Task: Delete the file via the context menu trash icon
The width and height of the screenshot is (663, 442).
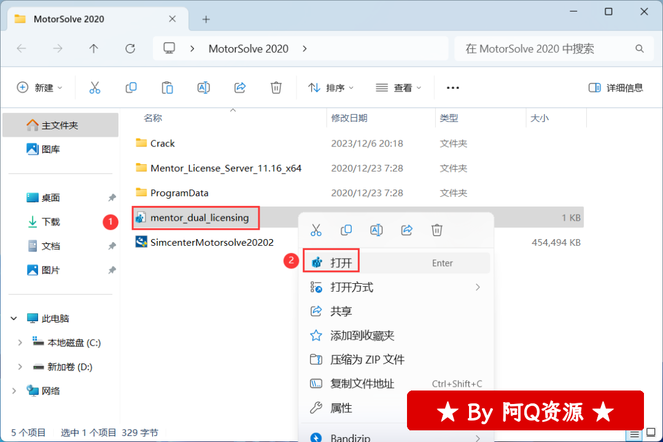Action: pyautogui.click(x=437, y=230)
